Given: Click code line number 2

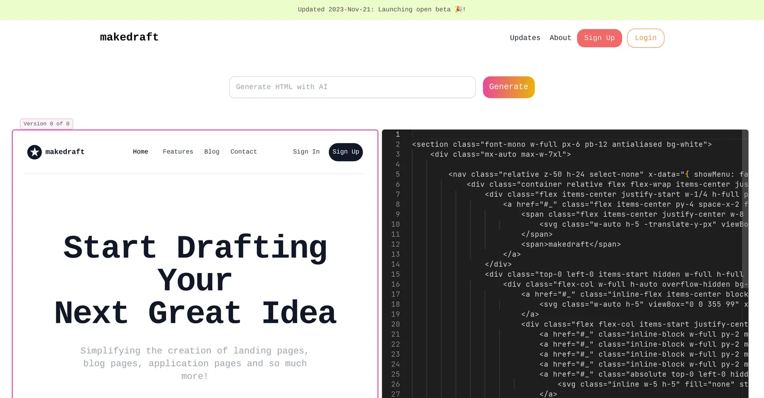Looking at the screenshot, I should point(398,145).
